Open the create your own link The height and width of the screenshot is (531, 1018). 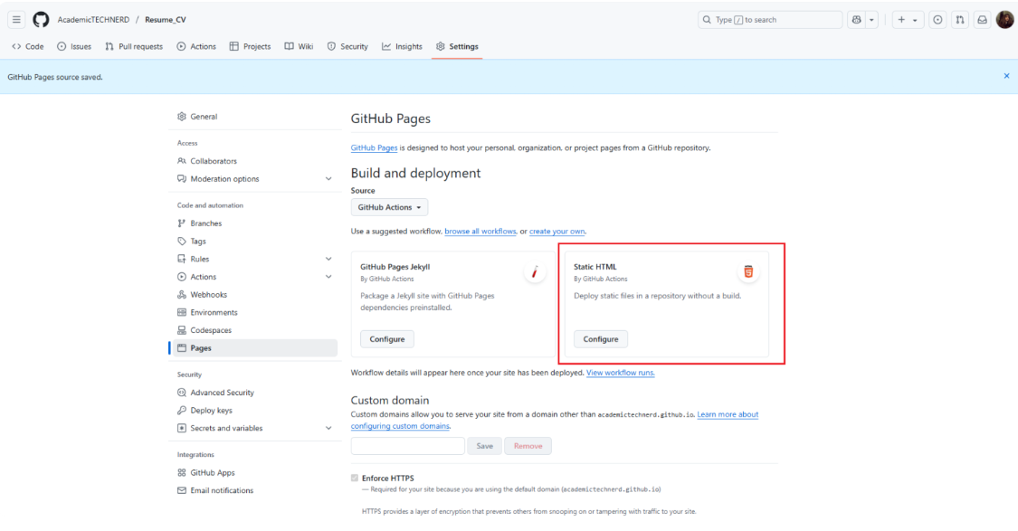point(557,231)
